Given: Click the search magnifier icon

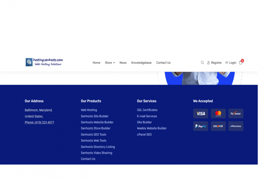Looking at the screenshot, I should 202,63.
